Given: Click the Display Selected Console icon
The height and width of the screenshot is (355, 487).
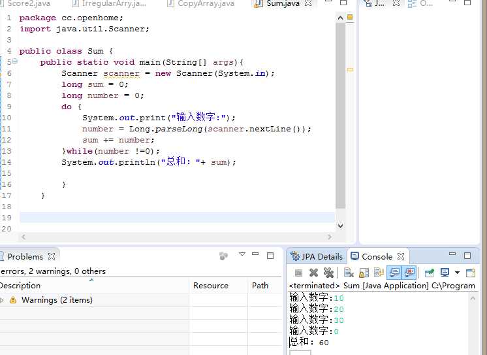Looking at the screenshot, I should tap(445, 273).
